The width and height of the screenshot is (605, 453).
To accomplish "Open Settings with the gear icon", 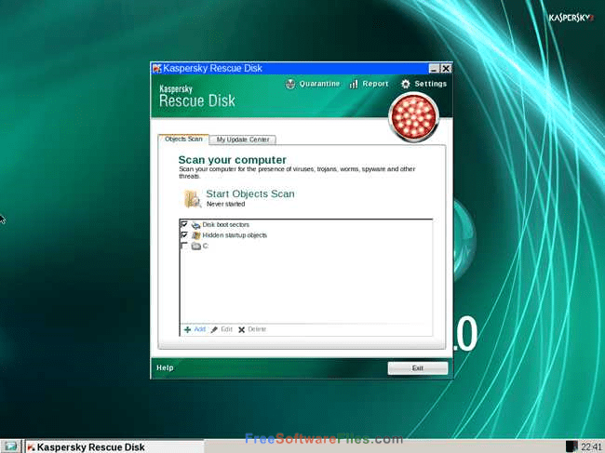I will (x=423, y=84).
